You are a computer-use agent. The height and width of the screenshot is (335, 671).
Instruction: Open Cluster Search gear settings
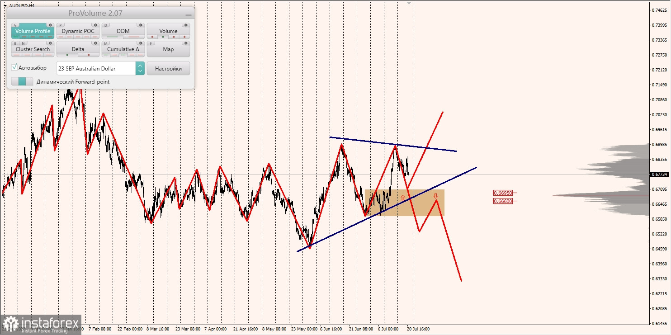[x=50, y=43]
